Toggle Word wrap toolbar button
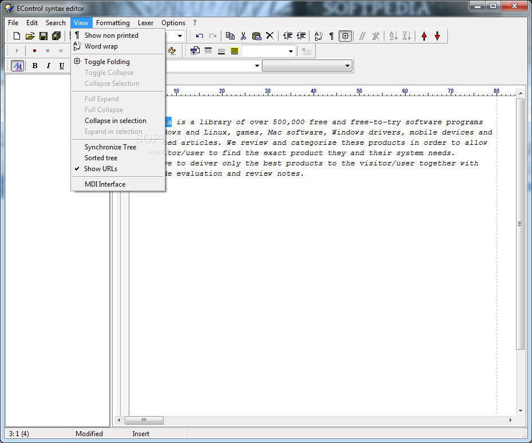Viewport: 532px width, 443px height. 318,35
